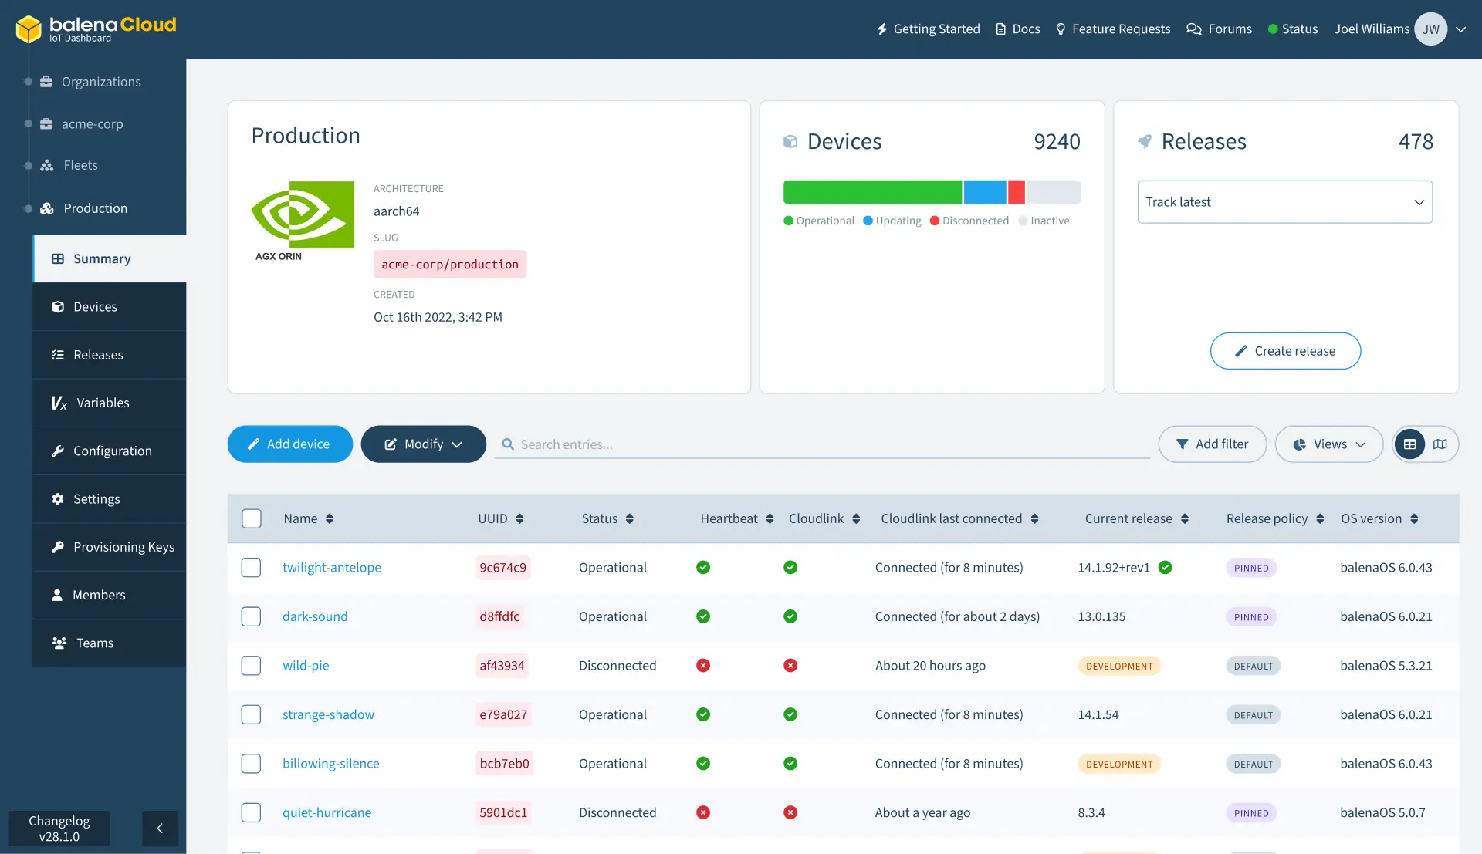Switch to the map view icon
Image resolution: width=1482 pixels, height=854 pixels.
1440,444
